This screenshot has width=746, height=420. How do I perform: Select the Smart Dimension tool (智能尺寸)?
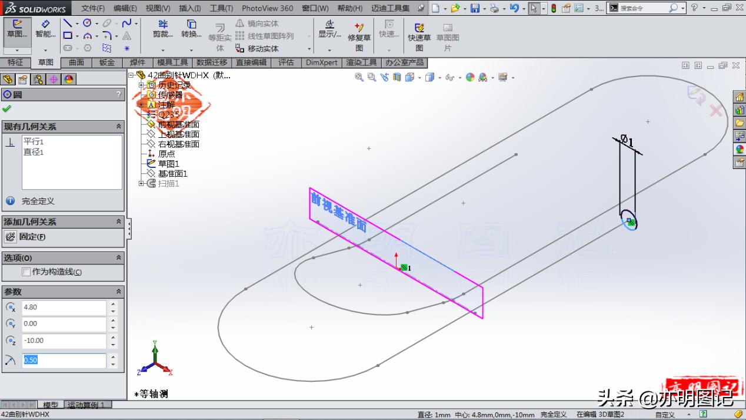tap(46, 29)
